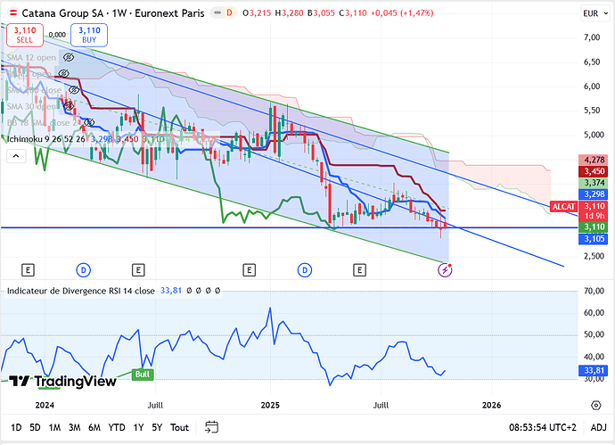Click the first earnings E marker
615x445 pixels.
(29, 268)
